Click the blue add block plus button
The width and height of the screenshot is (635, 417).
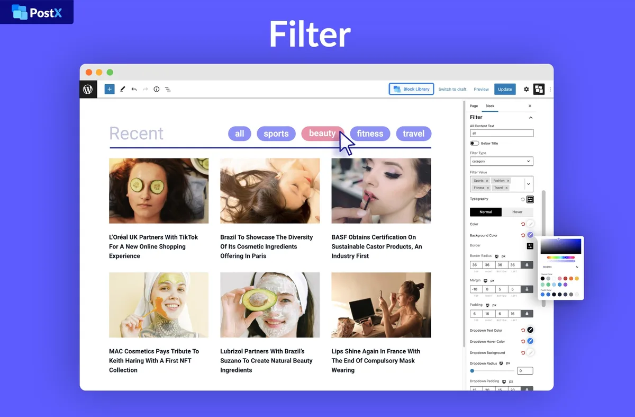point(110,89)
